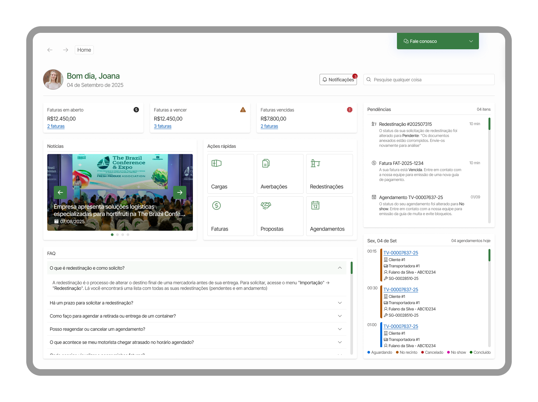Image resolution: width=538 pixels, height=402 pixels.
Task: Expand 'Há um prazo para solicitar a redestinação?'
Action: pos(197,303)
